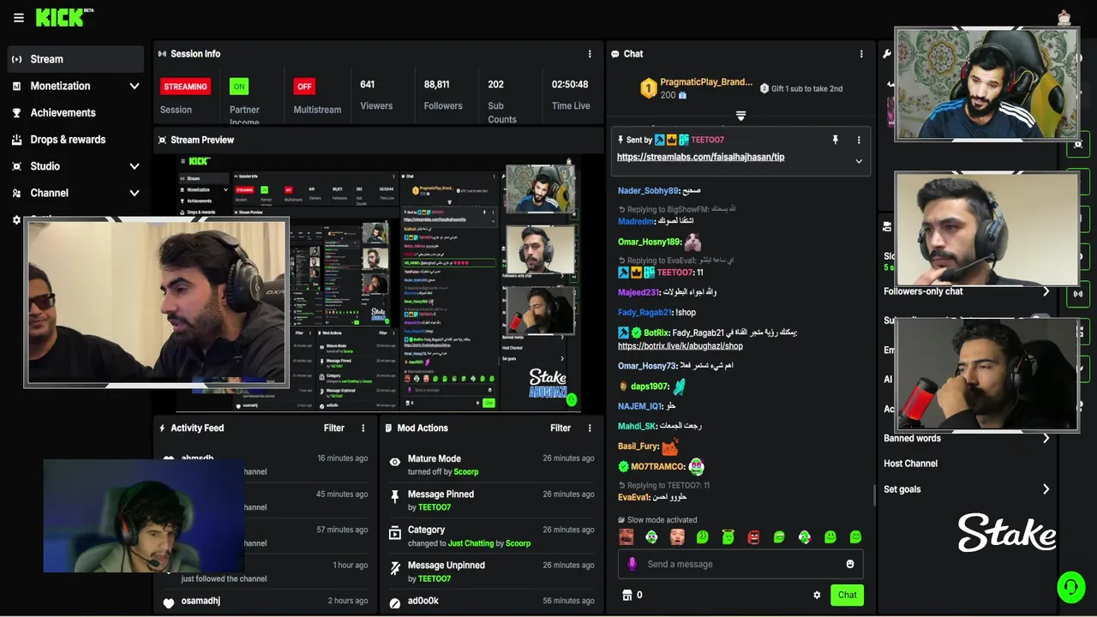This screenshot has width=1097, height=617.
Task: Open the Activity Feed options menu
Action: [x=363, y=428]
